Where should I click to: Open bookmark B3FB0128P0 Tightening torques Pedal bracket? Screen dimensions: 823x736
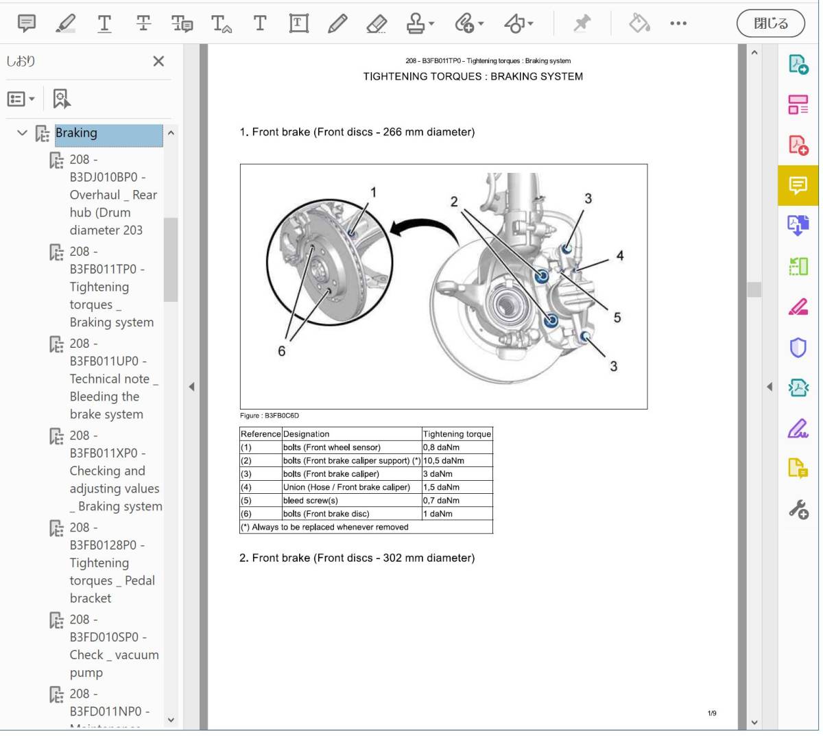click(x=112, y=562)
